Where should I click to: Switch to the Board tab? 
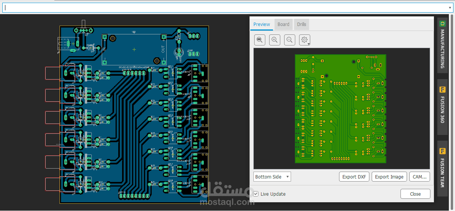pos(283,24)
